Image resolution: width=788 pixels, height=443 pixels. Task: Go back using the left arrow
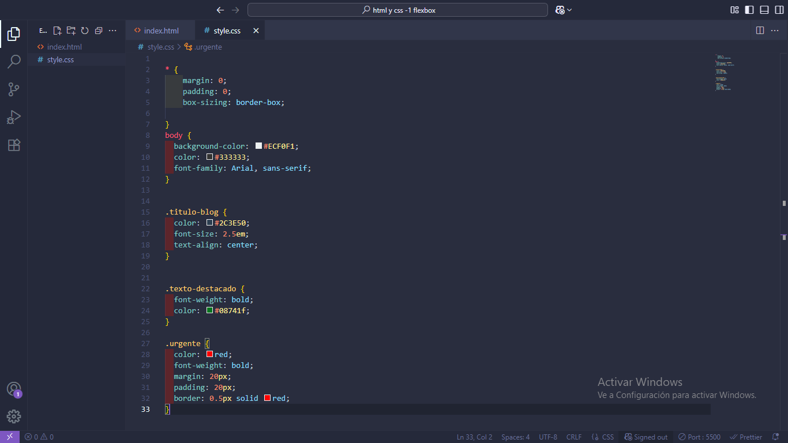(220, 10)
